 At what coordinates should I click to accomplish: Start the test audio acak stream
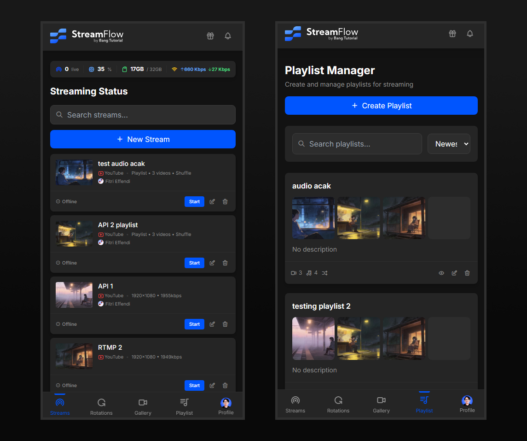[x=194, y=201]
